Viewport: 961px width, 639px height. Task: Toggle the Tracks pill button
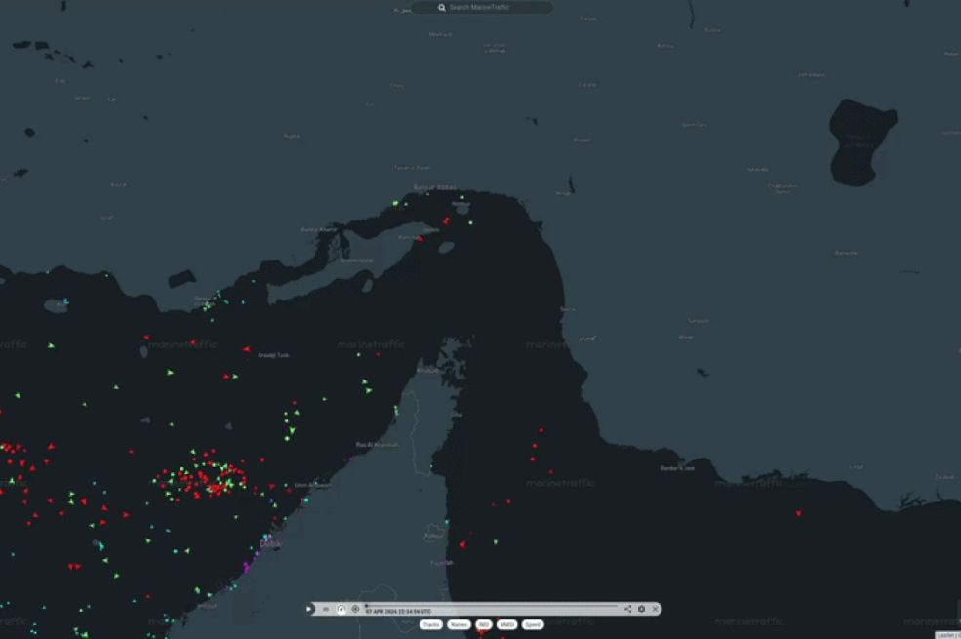[431, 624]
